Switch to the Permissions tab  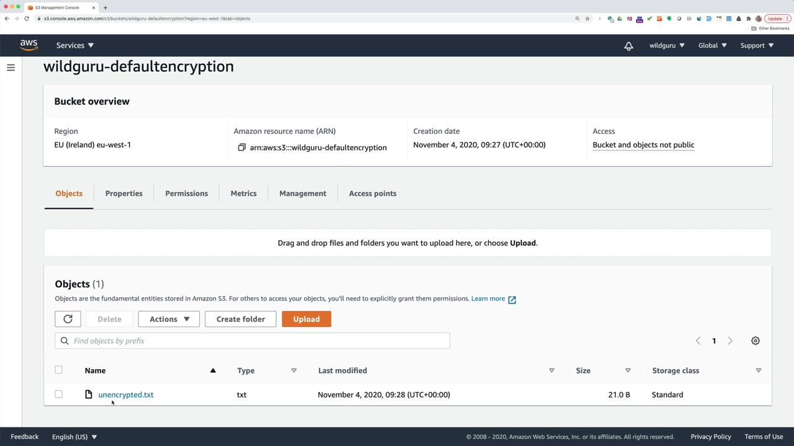click(x=186, y=193)
